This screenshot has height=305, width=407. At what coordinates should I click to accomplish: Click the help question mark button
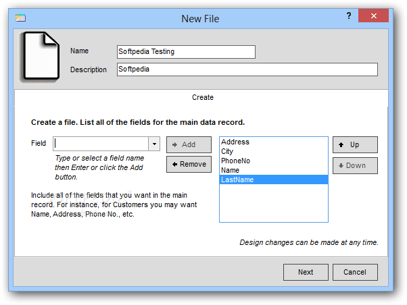tap(349, 16)
